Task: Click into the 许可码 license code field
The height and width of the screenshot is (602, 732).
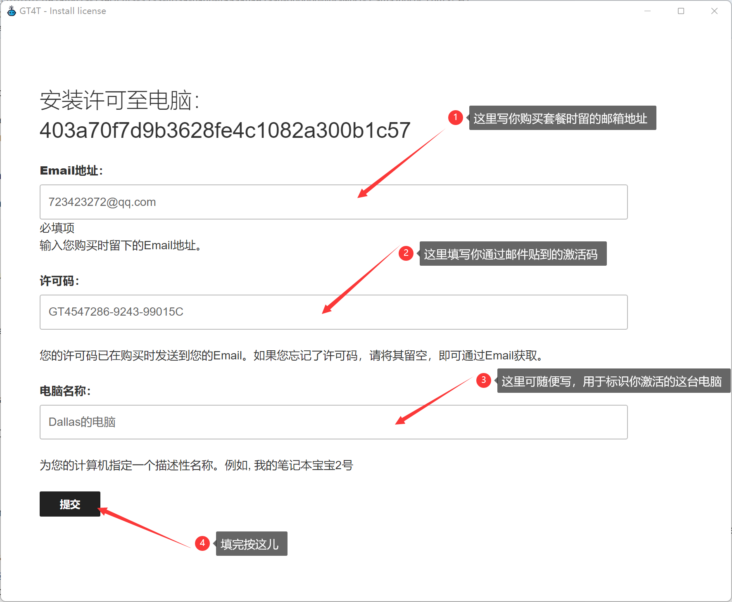Action: click(x=333, y=312)
